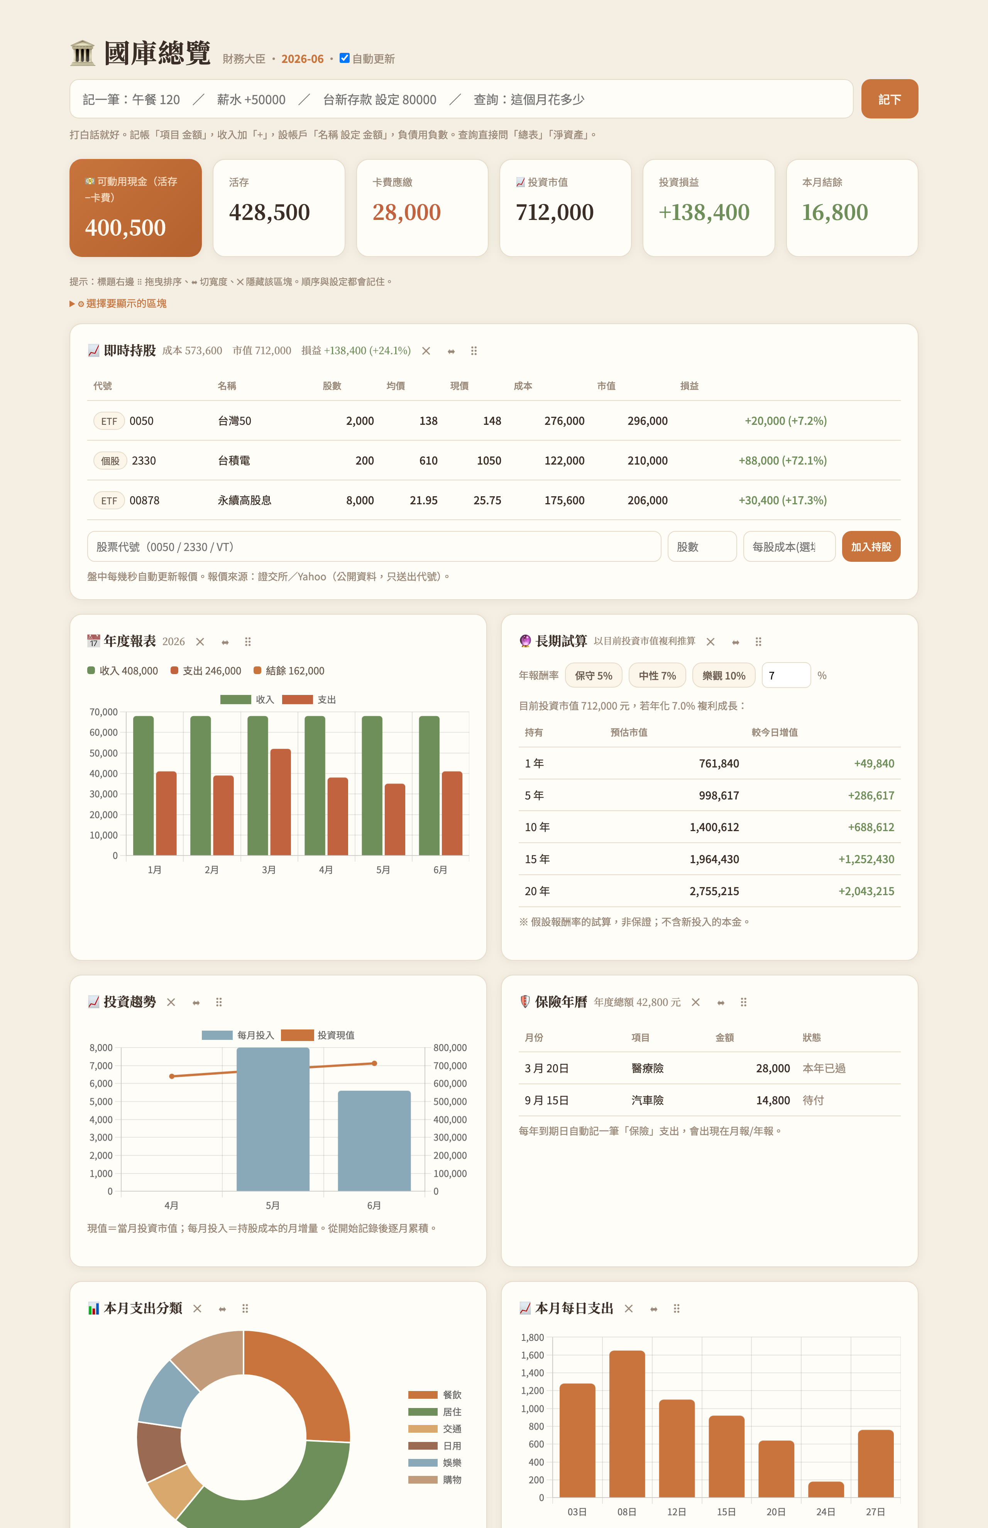The image size is (988, 1528).
Task: Uncheck the 自動更新 checkbox
Action: [x=345, y=58]
